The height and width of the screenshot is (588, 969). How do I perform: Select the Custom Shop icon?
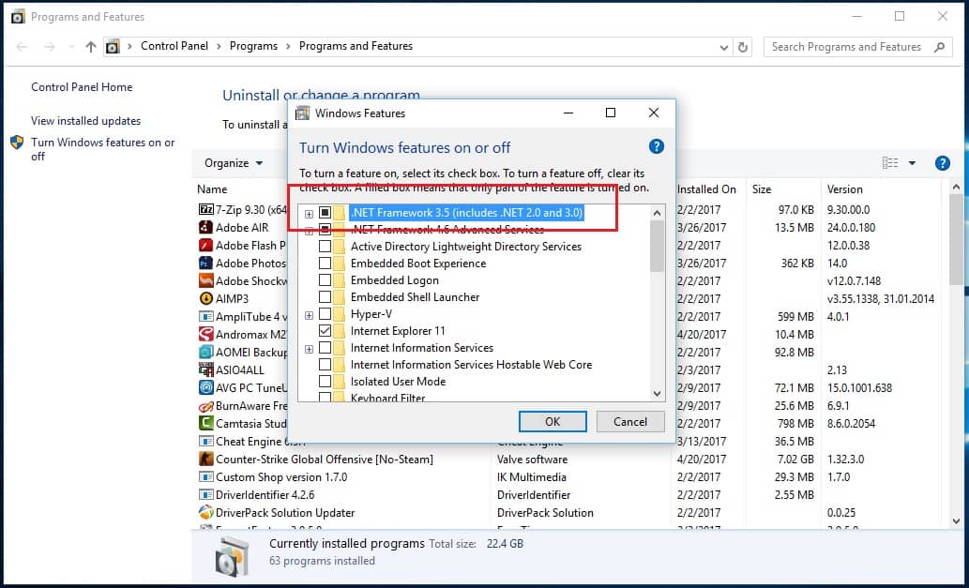205,476
